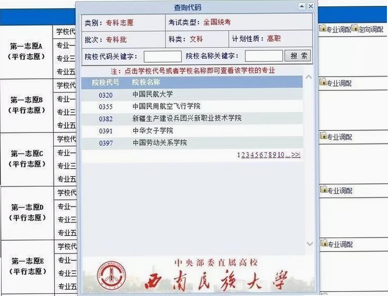The height and width of the screenshot is (296, 388).
Task: Click the 院校名称 column header
Action: pyautogui.click(x=146, y=82)
